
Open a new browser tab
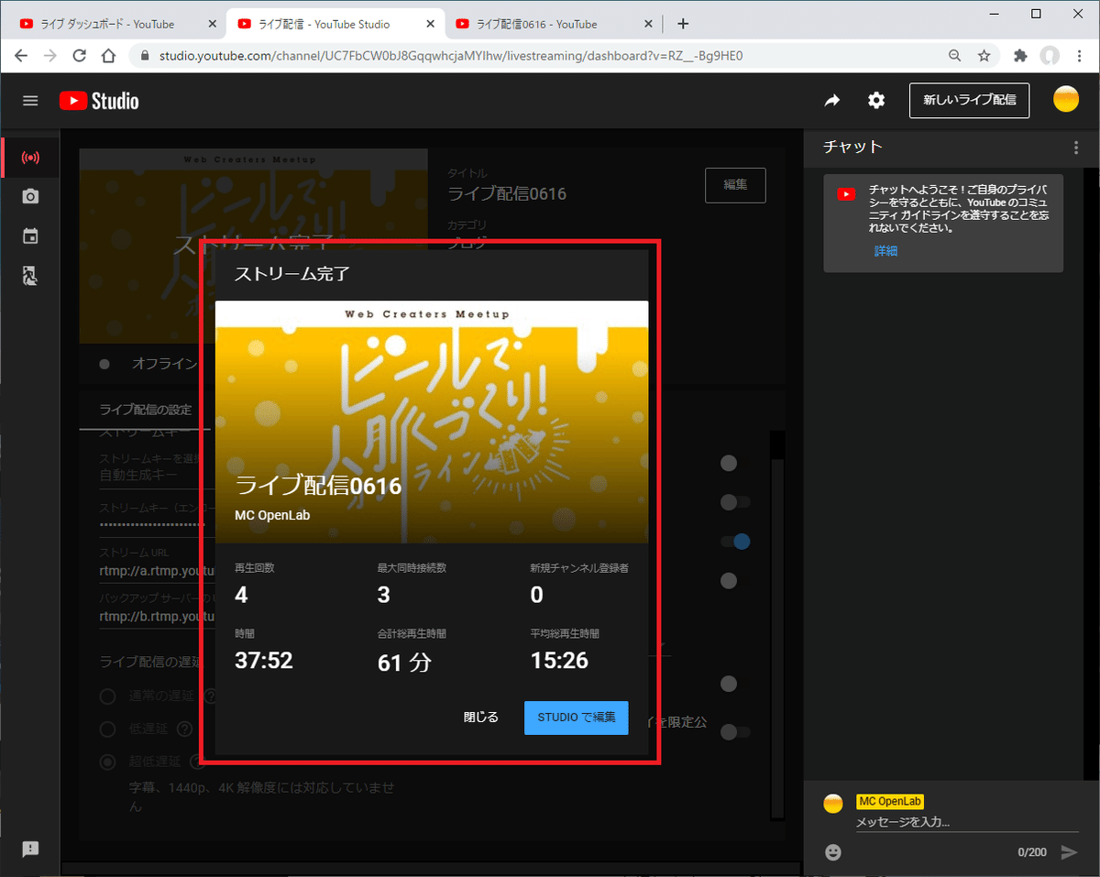682,24
